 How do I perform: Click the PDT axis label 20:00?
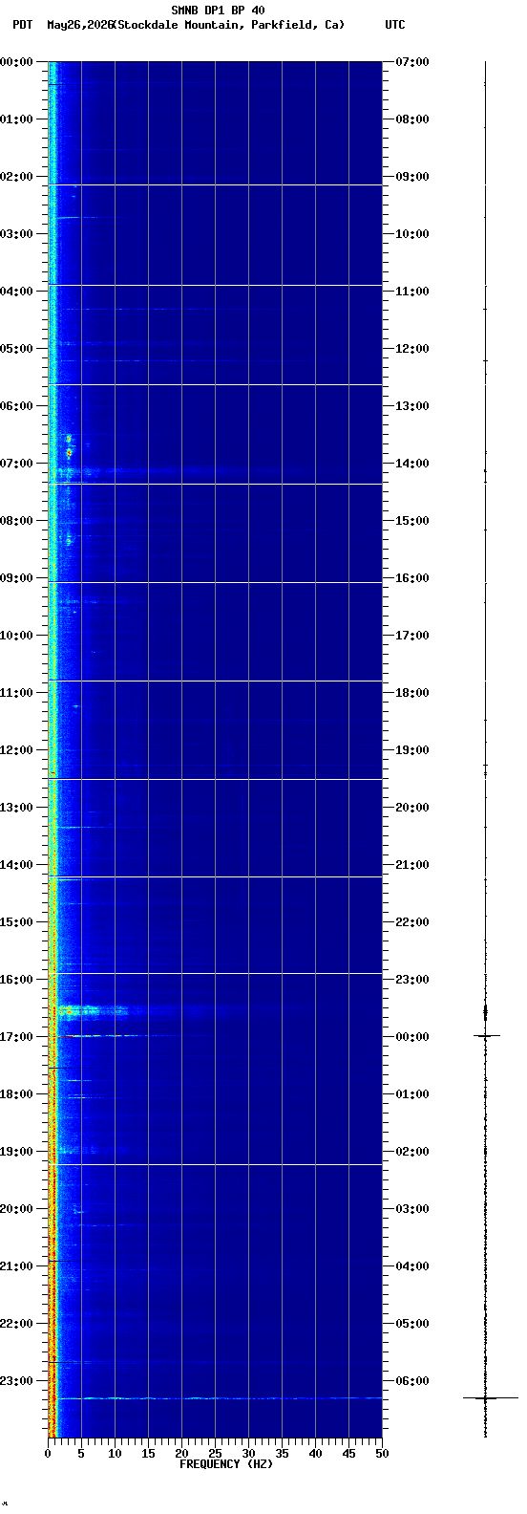click(x=16, y=1209)
